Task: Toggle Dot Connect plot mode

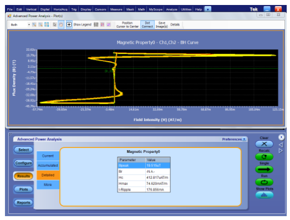Action: (147, 24)
